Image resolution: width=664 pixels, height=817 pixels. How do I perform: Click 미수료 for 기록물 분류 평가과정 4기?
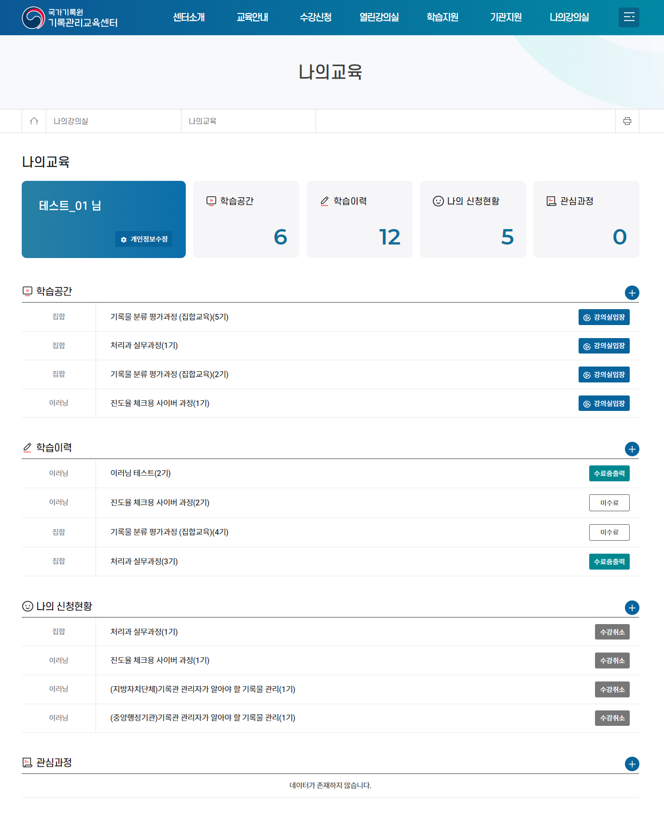(x=609, y=532)
